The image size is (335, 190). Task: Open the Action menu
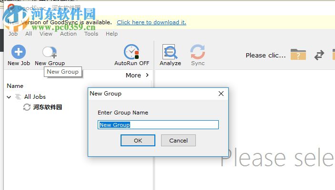[x=68, y=34]
